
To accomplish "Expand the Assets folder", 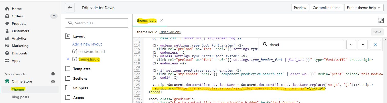I will pyautogui.click(x=68, y=98).
